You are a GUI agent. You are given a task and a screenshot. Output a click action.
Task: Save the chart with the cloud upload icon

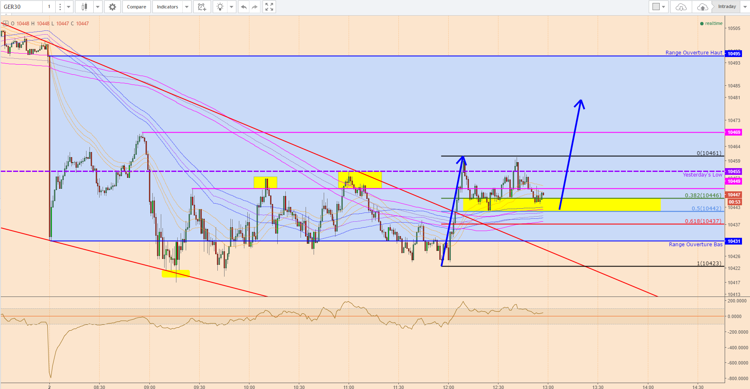click(x=703, y=7)
